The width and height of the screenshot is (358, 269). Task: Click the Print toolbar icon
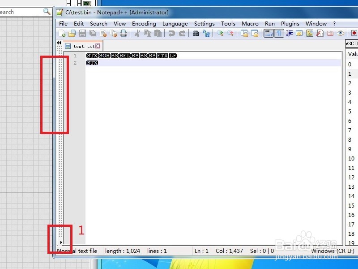tap(124, 33)
